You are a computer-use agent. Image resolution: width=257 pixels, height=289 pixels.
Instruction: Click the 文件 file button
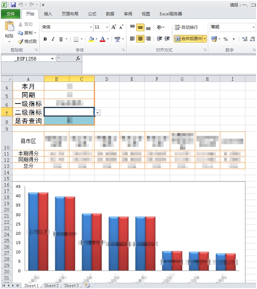click(x=10, y=14)
